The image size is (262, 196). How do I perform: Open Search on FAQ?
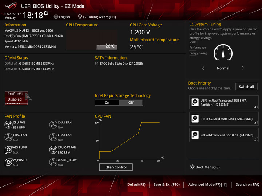coord(247,184)
